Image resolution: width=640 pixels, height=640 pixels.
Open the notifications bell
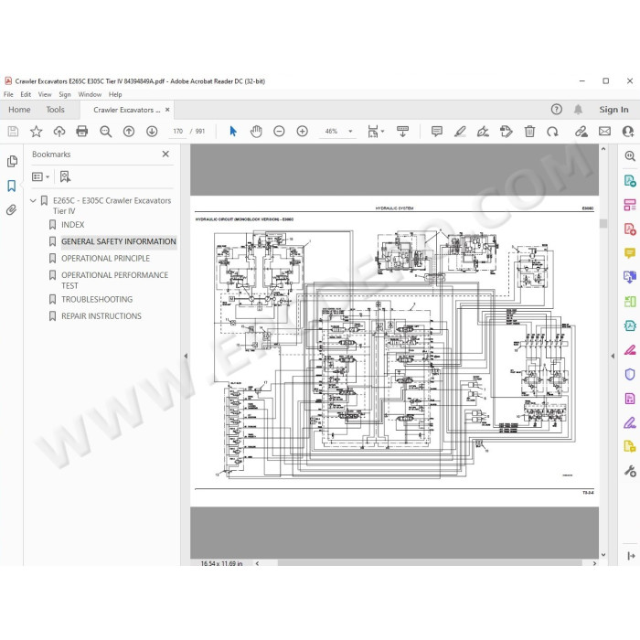578,110
